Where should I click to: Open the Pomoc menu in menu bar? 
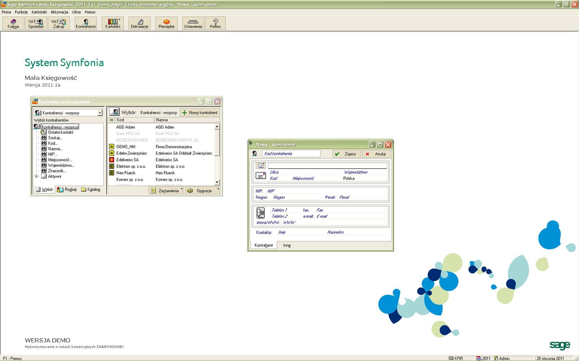[x=90, y=12]
